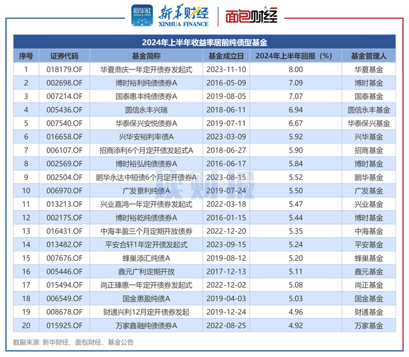Select fund name 国金惠盈纯债A
The width and height of the screenshot is (409, 357).
pos(146,299)
